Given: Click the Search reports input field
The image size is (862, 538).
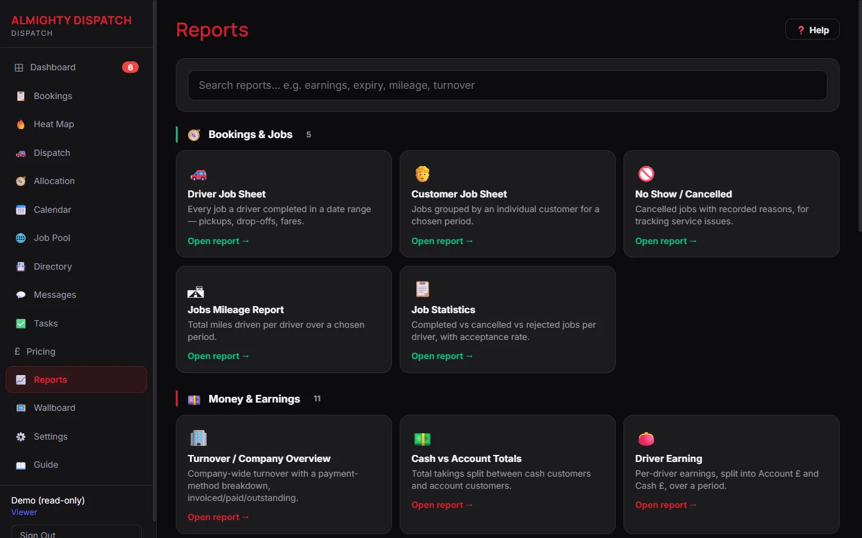Looking at the screenshot, I should pyautogui.click(x=507, y=86).
